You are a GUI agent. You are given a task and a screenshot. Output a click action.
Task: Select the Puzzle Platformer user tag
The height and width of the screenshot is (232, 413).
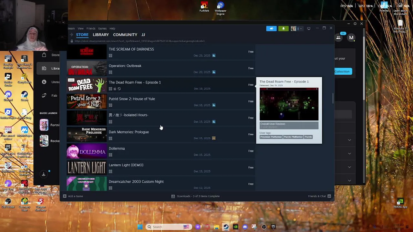[x=293, y=137]
